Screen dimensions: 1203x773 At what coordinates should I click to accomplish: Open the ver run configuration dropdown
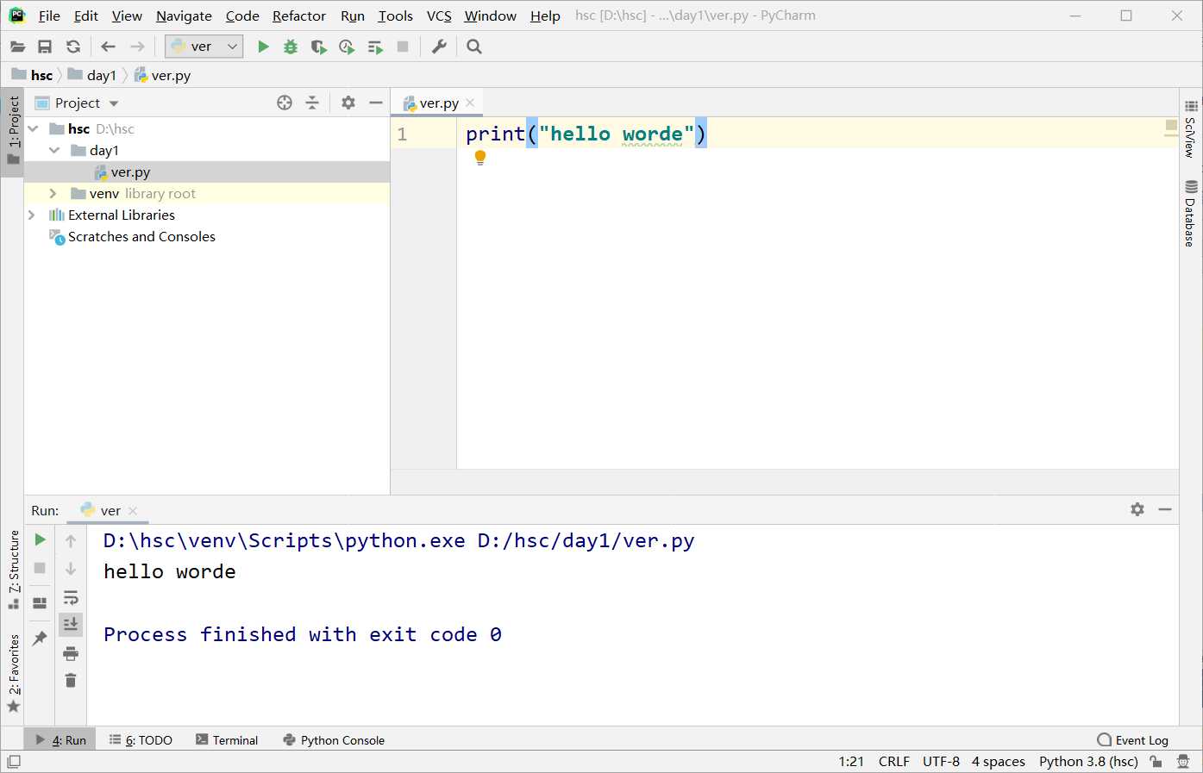[x=204, y=47]
